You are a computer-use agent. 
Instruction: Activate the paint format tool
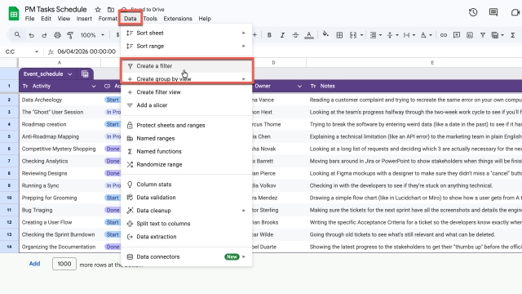(x=70, y=35)
